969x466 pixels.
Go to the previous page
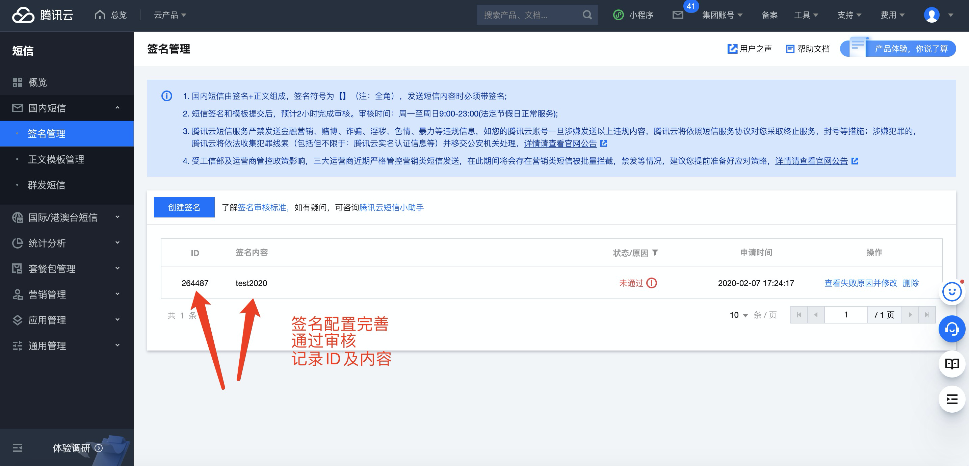816,315
